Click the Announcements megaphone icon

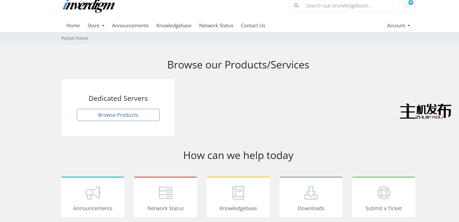(x=93, y=193)
